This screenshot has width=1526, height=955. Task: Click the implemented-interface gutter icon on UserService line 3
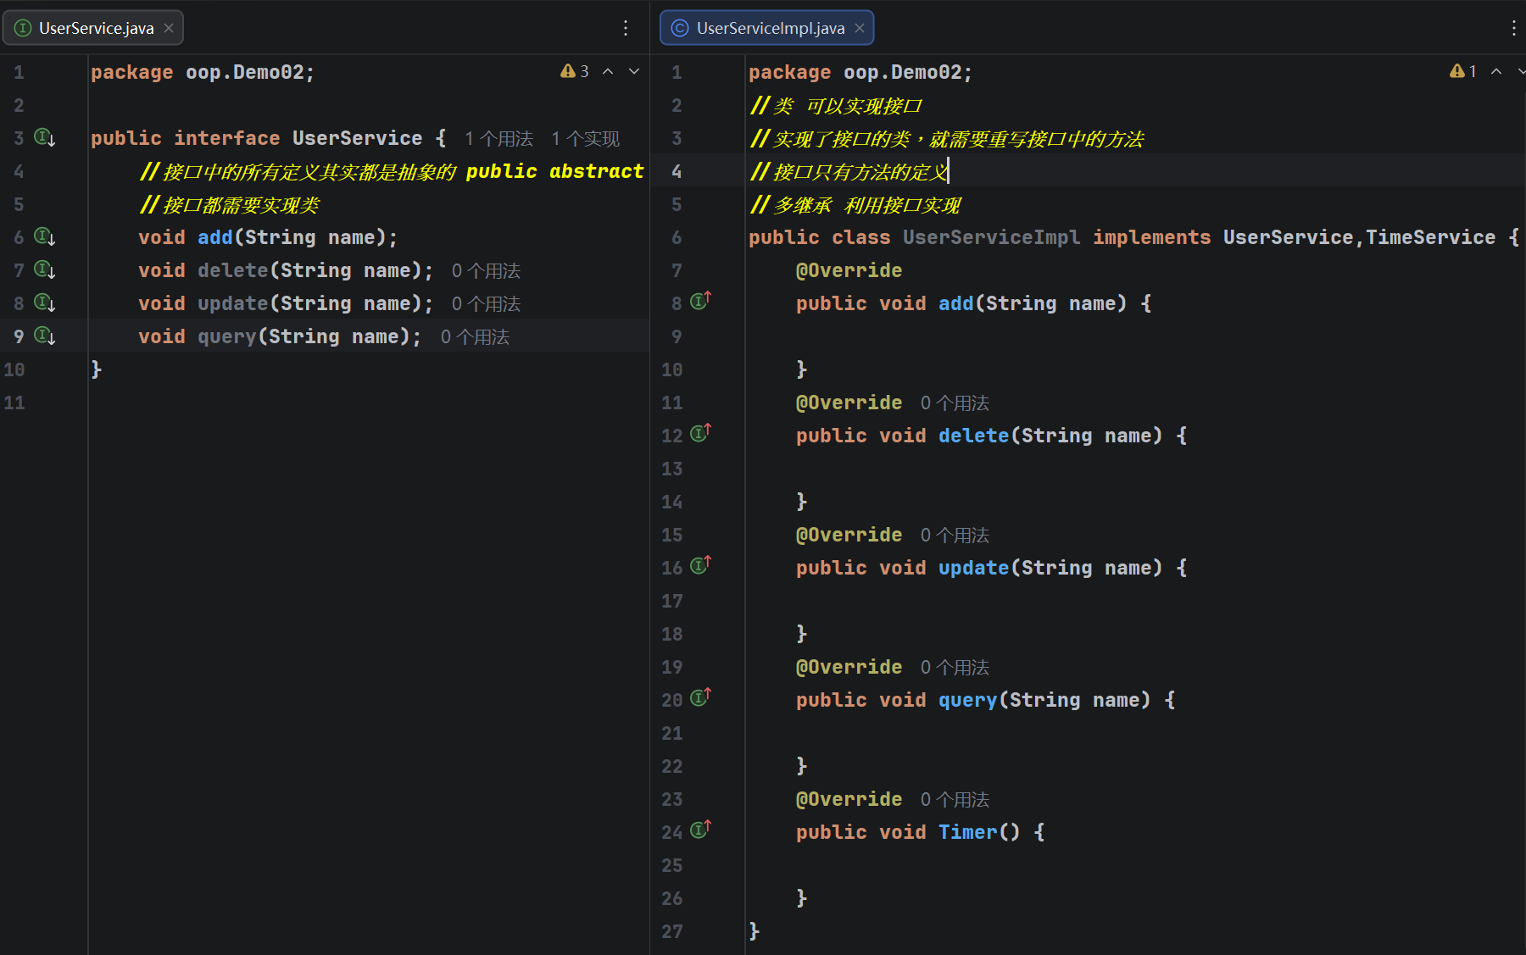pyautogui.click(x=44, y=137)
